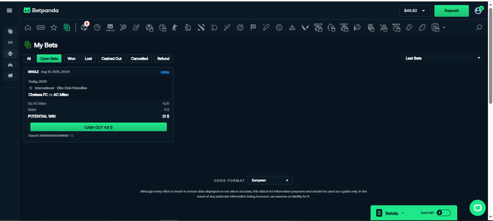Open the checkered flag racing icon
Screen dimensions: 493x221
[253, 28]
